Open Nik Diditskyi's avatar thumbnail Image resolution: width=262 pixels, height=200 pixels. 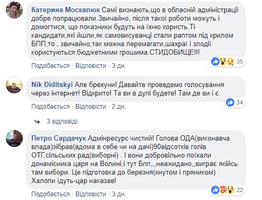coord(14,85)
